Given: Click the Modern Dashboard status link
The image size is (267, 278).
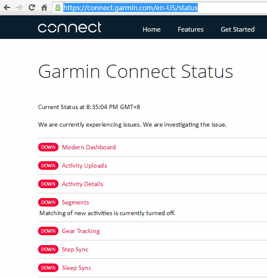Looking at the screenshot, I should tap(89, 147).
